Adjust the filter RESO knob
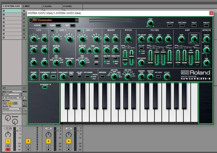The image size is (217, 153). (150, 39)
